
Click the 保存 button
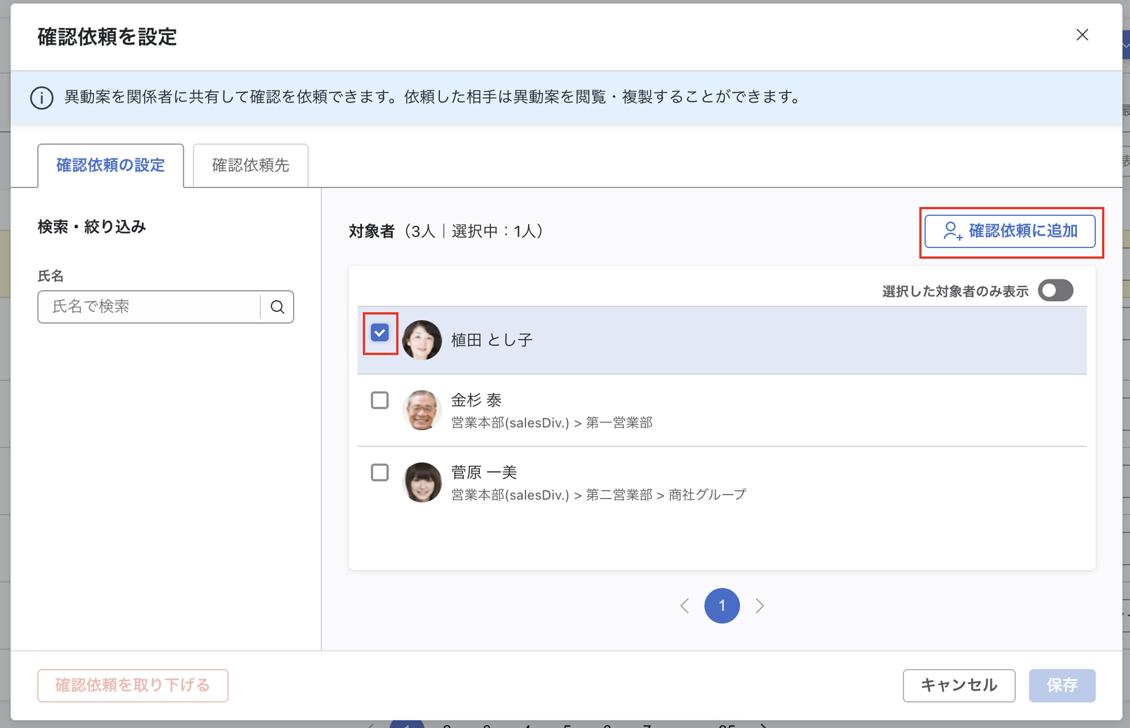pyautogui.click(x=1062, y=685)
